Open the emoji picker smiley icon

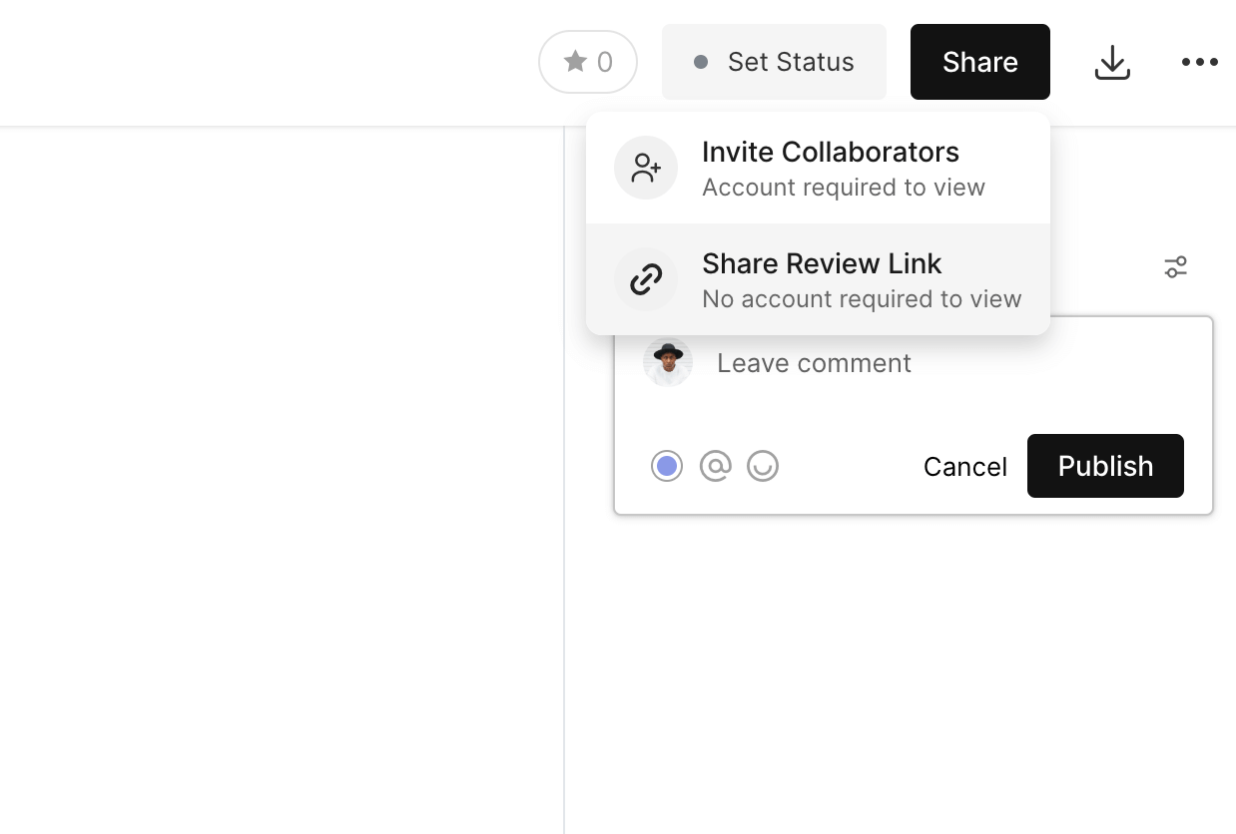(763, 466)
